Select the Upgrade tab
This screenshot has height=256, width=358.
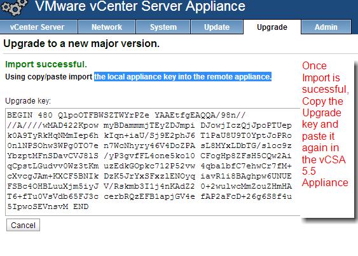272,27
